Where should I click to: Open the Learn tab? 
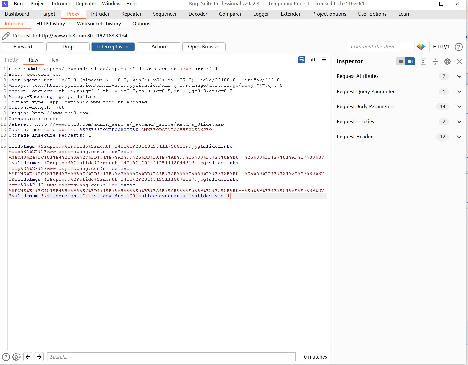click(405, 14)
